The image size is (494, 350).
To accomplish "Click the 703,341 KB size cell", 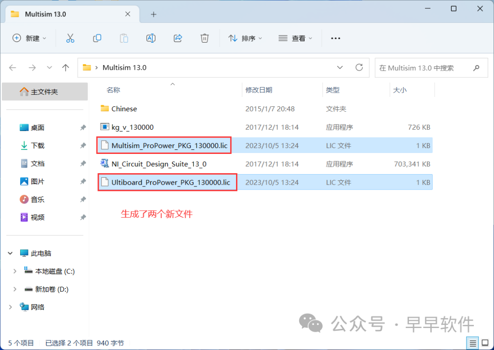I will click(412, 164).
